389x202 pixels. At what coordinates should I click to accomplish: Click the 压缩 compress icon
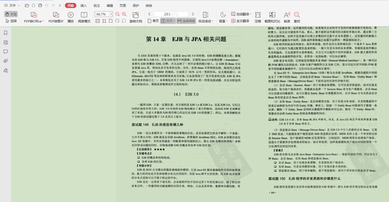(x=258, y=15)
